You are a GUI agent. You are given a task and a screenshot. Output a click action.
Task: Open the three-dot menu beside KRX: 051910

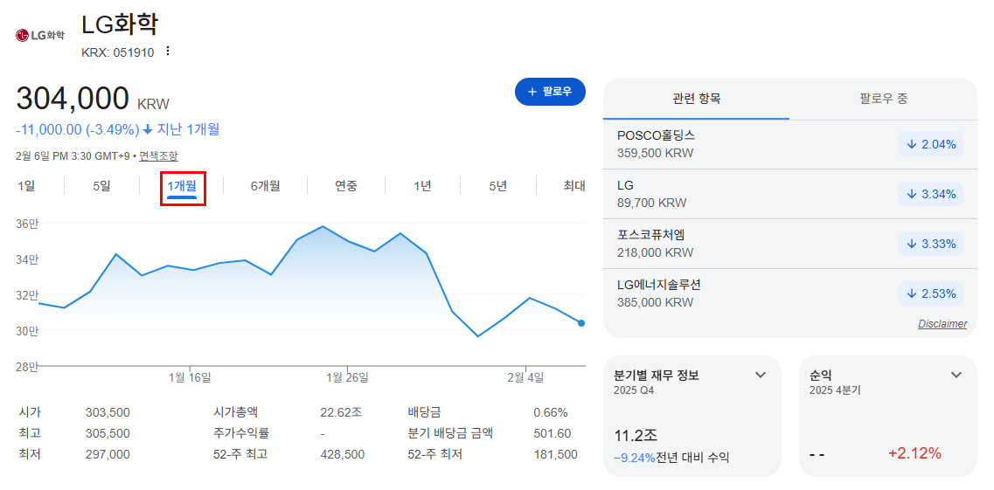coord(168,52)
